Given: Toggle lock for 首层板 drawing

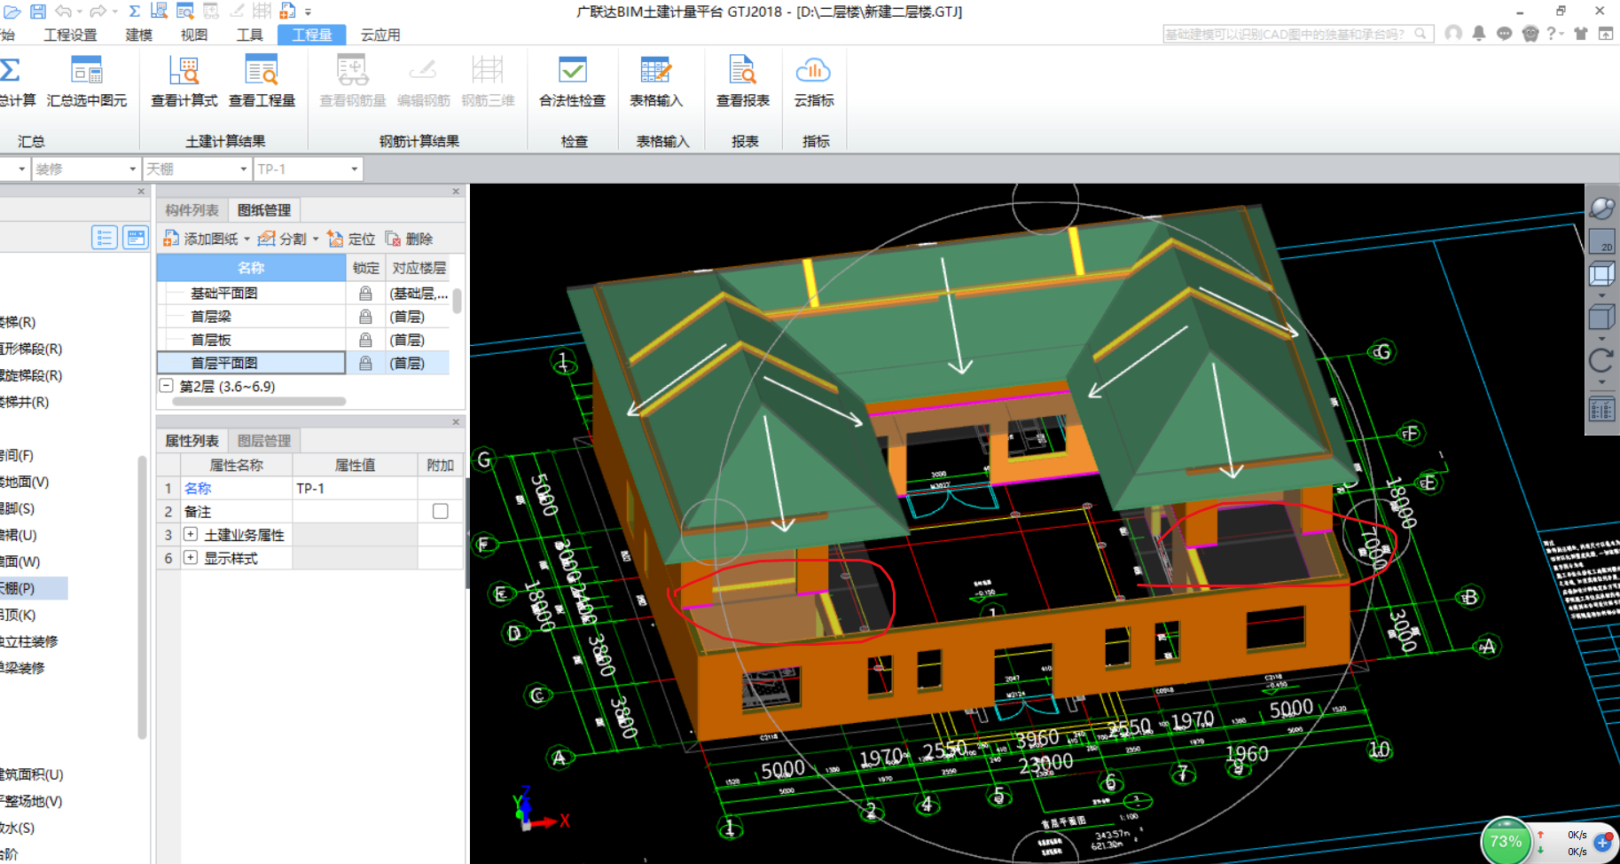Looking at the screenshot, I should [x=365, y=340].
